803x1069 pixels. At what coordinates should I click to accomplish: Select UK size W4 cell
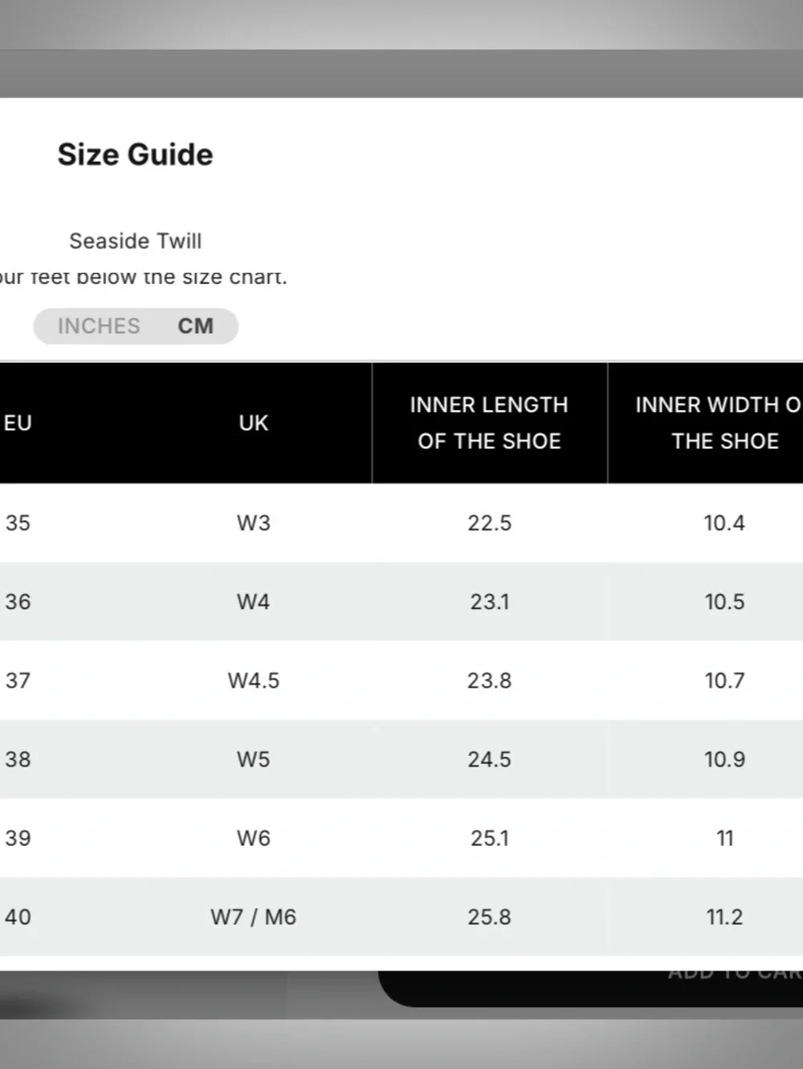[x=253, y=601]
